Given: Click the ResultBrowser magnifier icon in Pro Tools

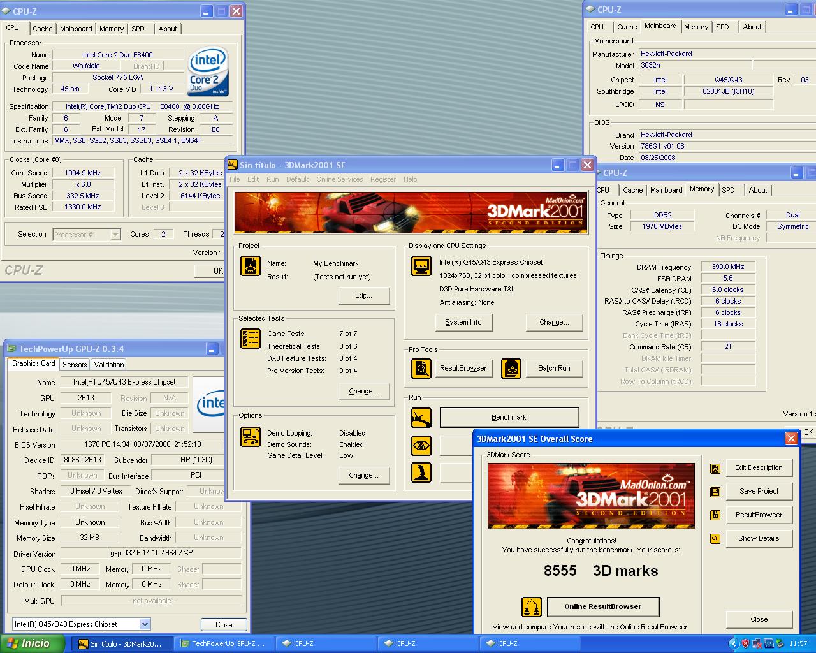Looking at the screenshot, I should [x=421, y=368].
